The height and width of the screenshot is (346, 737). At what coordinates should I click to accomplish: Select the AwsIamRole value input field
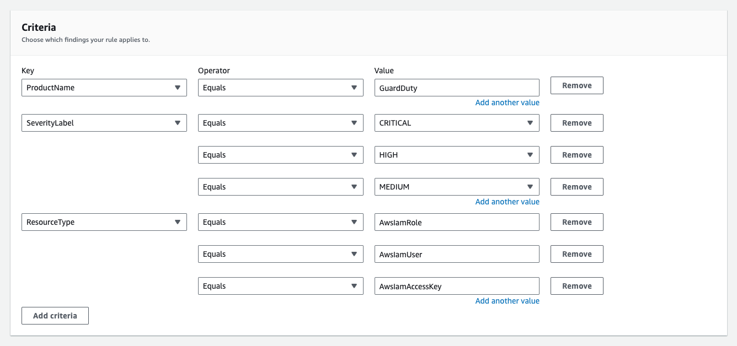pyautogui.click(x=456, y=221)
